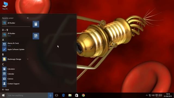Screen dimensions: 174x98
Task: Dismiss the Recently added section
Action: point(28,18)
